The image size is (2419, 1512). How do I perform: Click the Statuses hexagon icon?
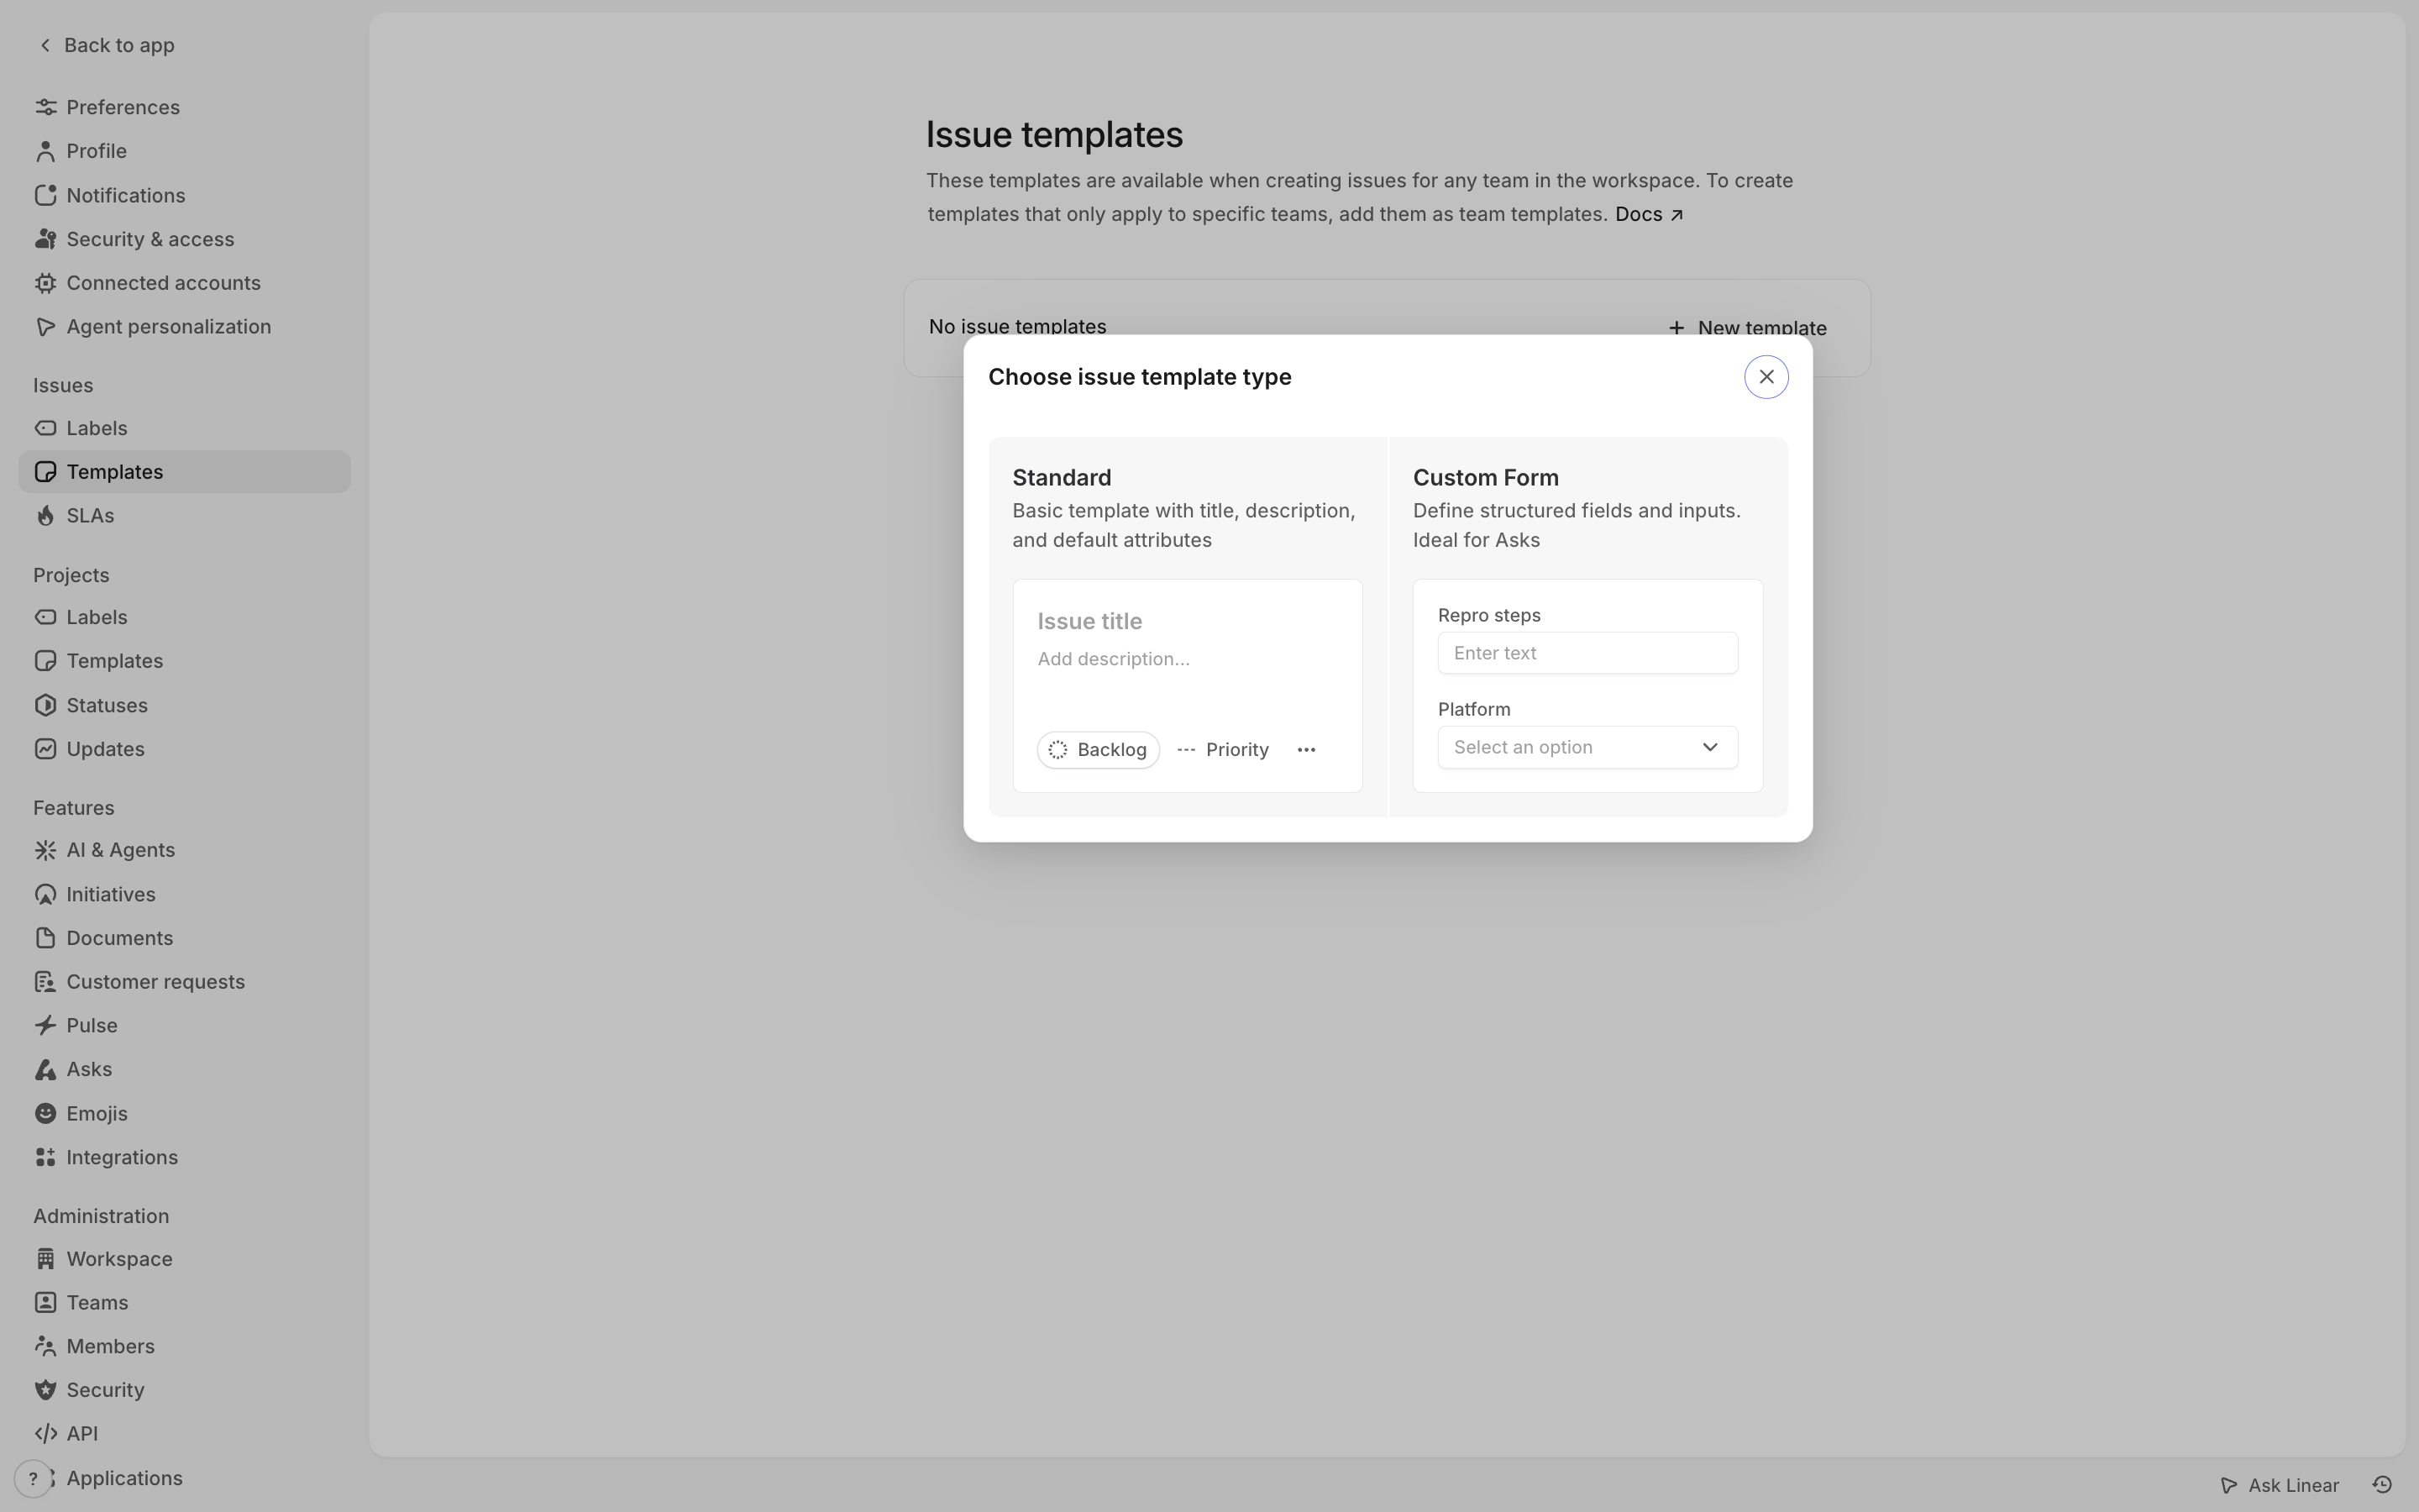(x=45, y=705)
